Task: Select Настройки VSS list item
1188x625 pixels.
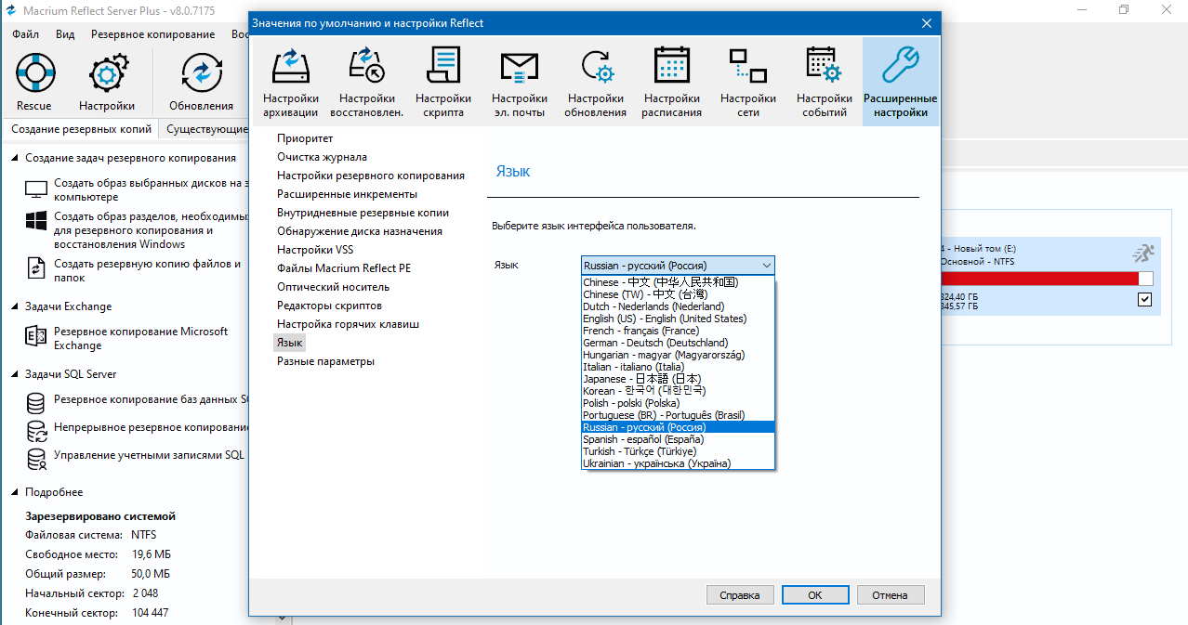Action: tap(315, 250)
